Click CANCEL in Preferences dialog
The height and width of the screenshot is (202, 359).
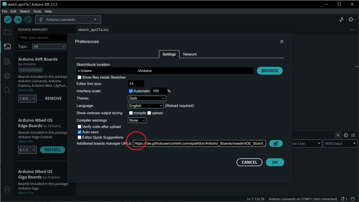pos(249,162)
